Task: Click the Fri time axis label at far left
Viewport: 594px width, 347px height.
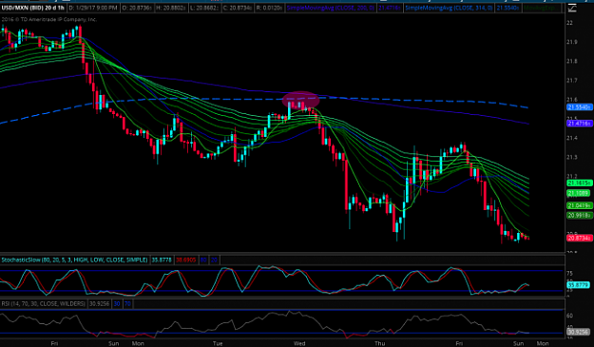Action: tap(54, 343)
